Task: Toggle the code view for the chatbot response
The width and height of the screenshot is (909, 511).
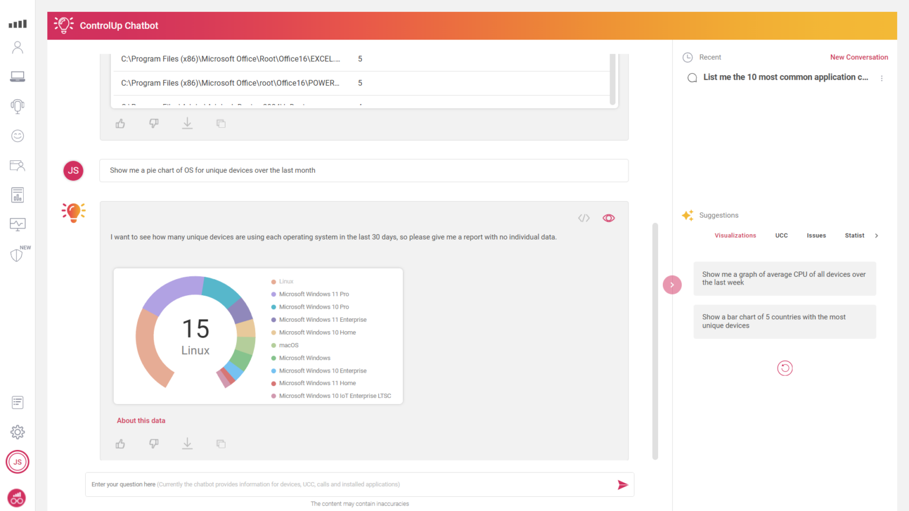Action: click(x=584, y=218)
